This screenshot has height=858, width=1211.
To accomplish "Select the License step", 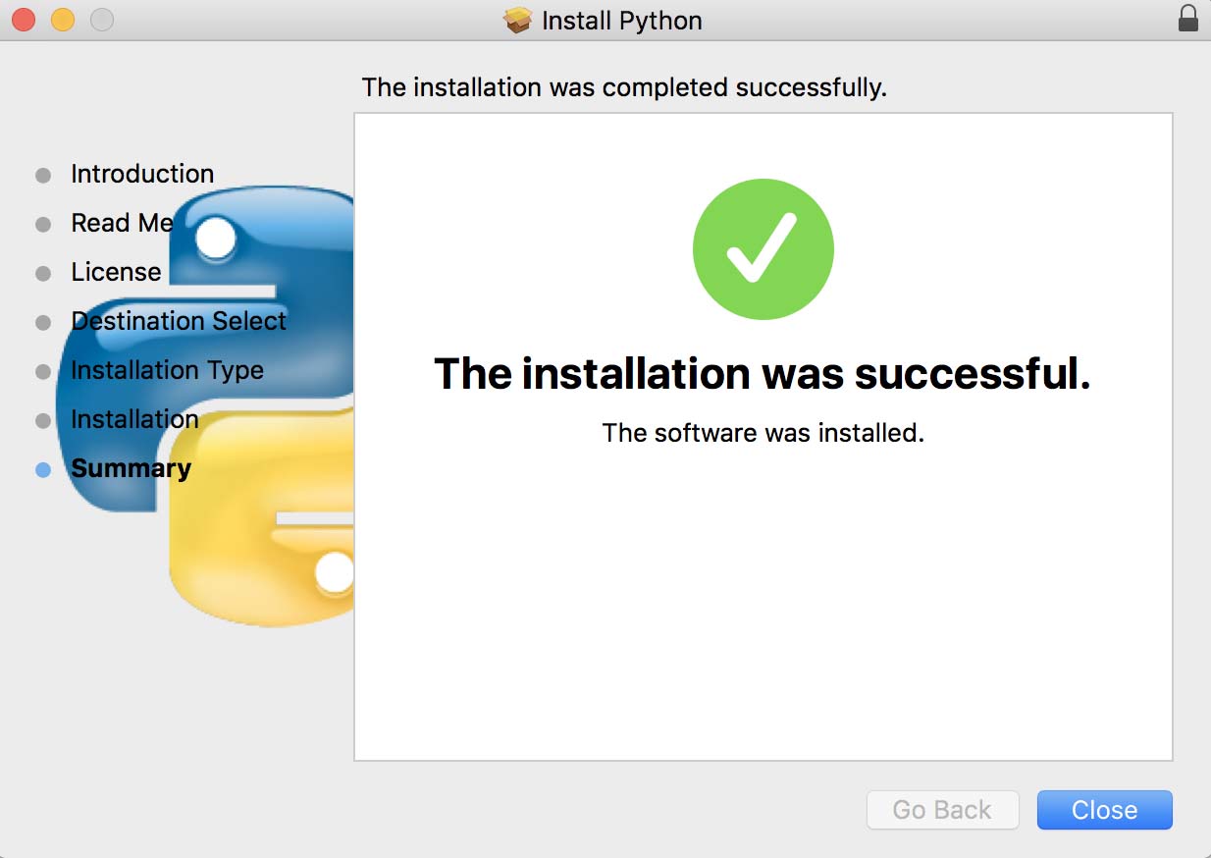I will pos(116,272).
